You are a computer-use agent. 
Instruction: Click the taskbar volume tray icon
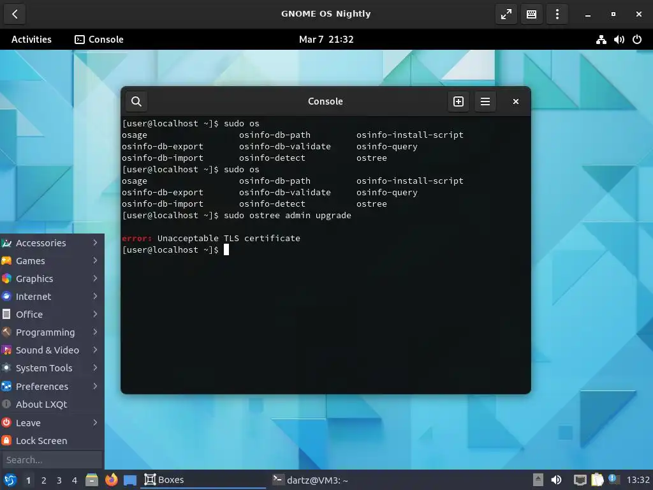(x=556, y=480)
